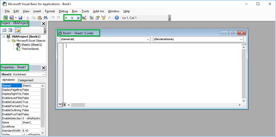Switch to Full Module View at code window bottom
Image resolution: width=276 pixels, height=137 pixels.
64,105
